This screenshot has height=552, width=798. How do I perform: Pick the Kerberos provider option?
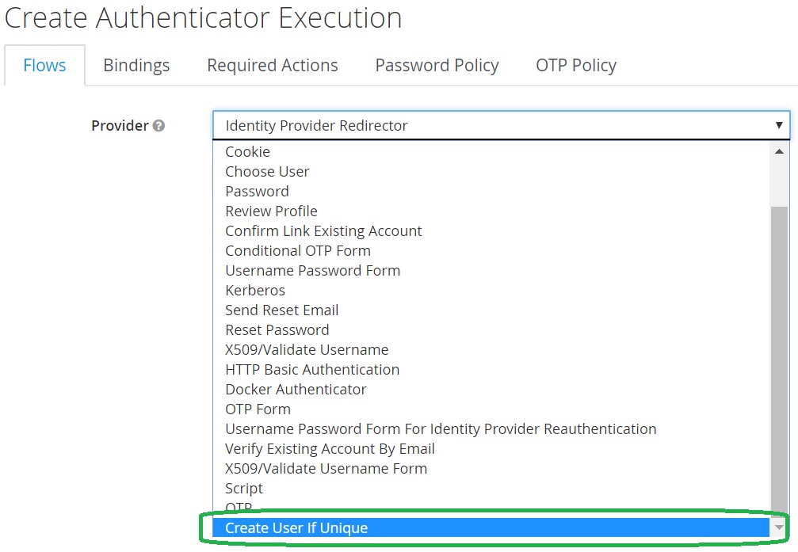254,291
